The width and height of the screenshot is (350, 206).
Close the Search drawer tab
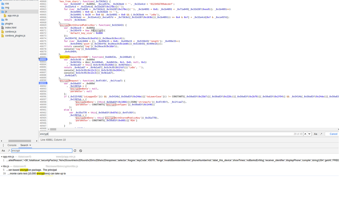(x=29, y=145)
